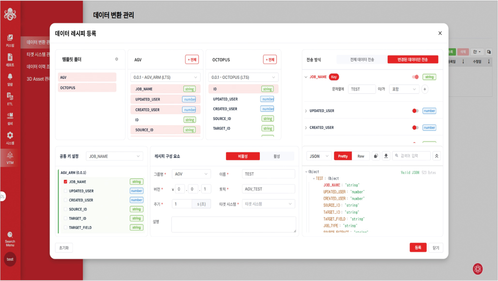
Task: Select full data transfer mode tab
Action: [x=362, y=59]
